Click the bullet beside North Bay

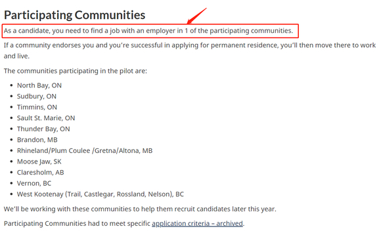pyautogui.click(x=11, y=85)
